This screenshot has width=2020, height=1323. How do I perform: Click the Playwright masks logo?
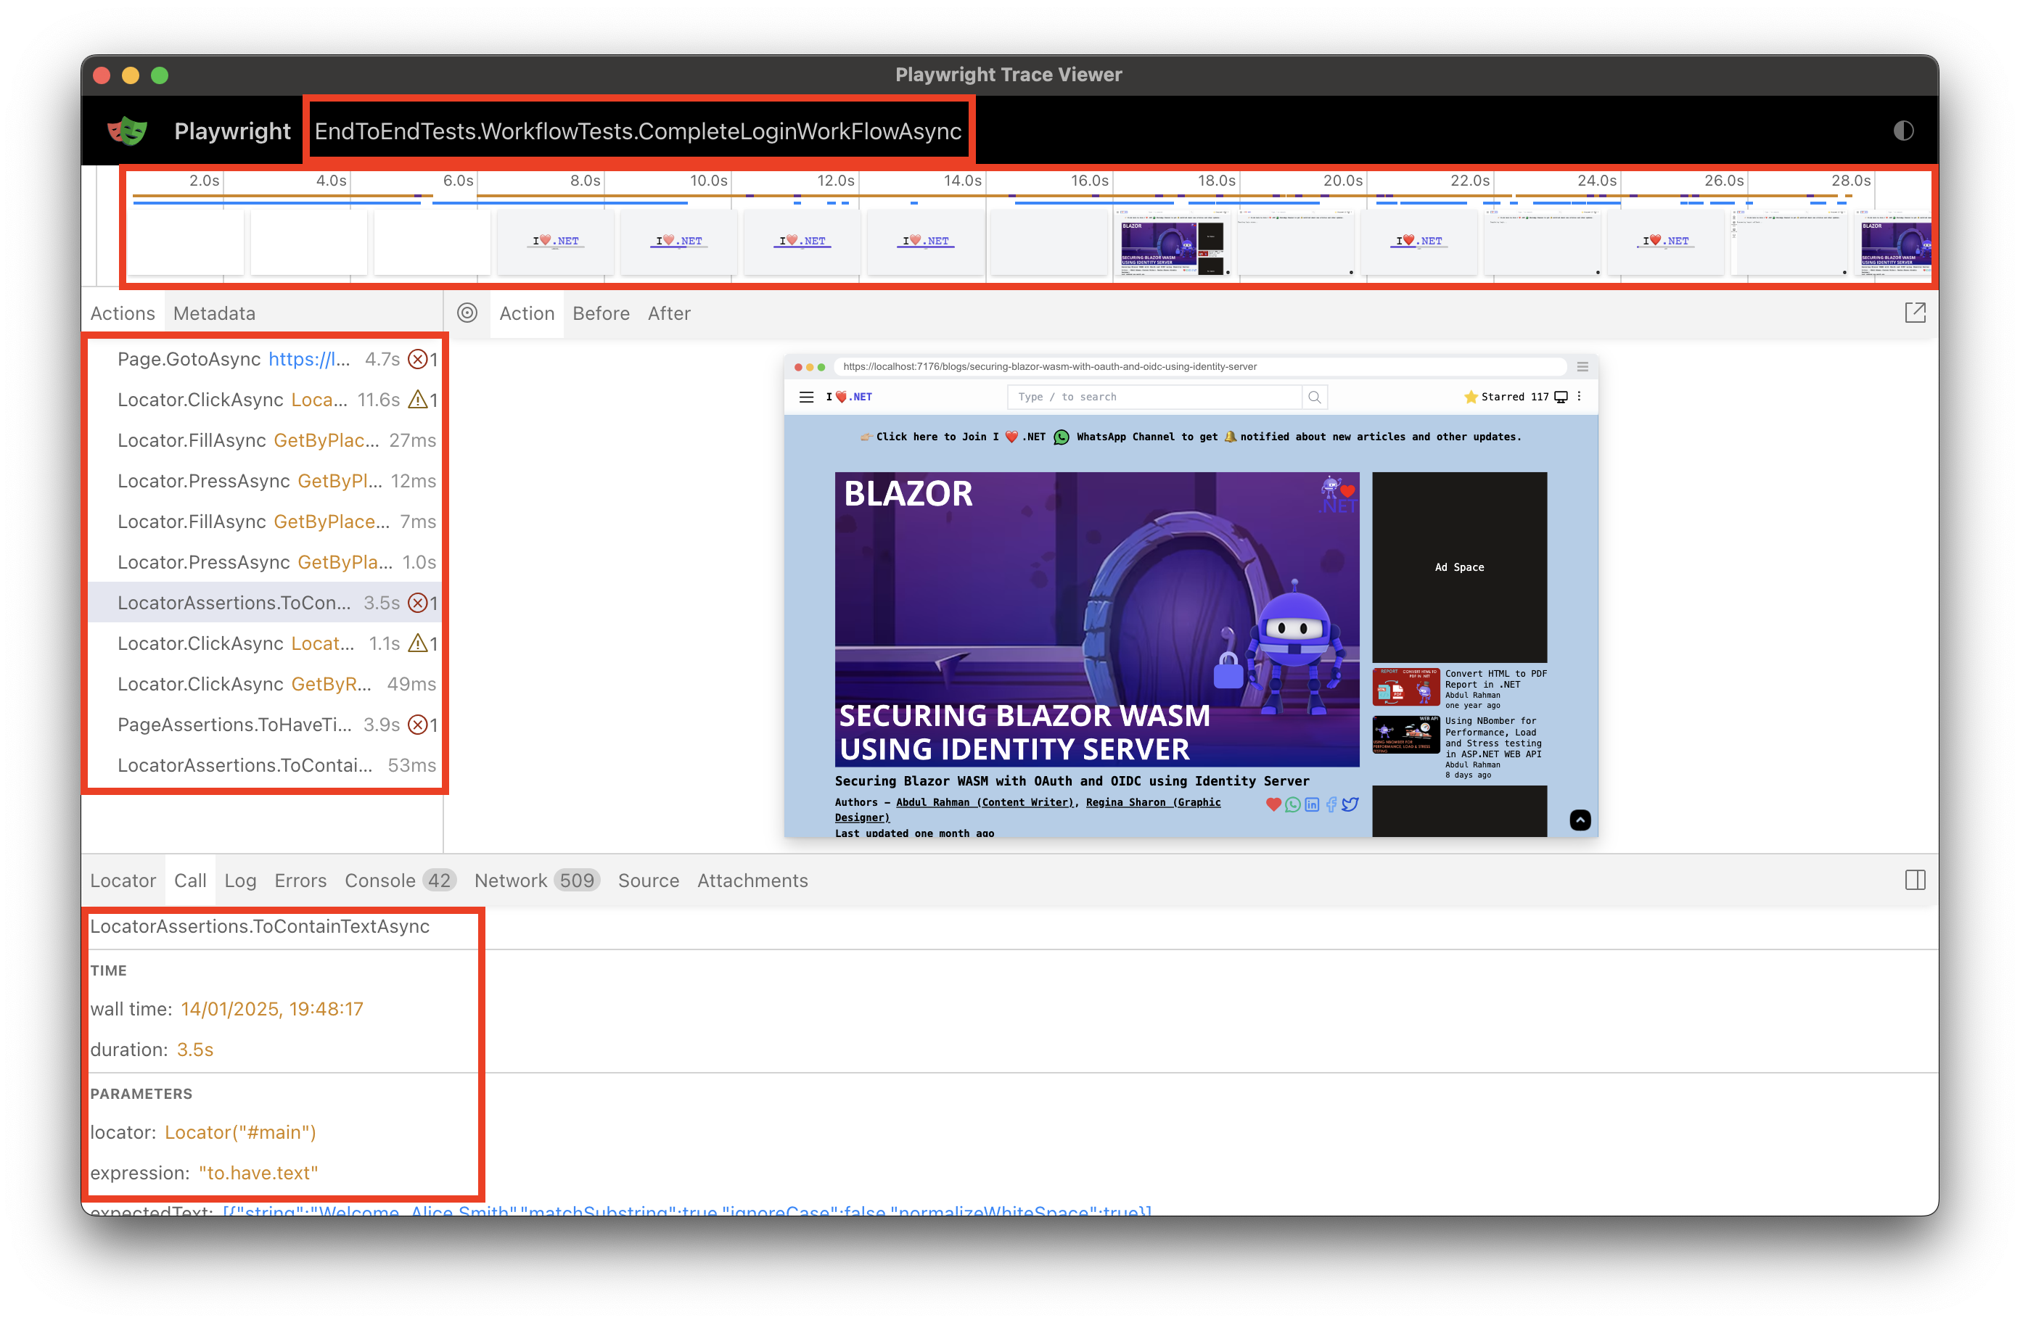[x=127, y=131]
